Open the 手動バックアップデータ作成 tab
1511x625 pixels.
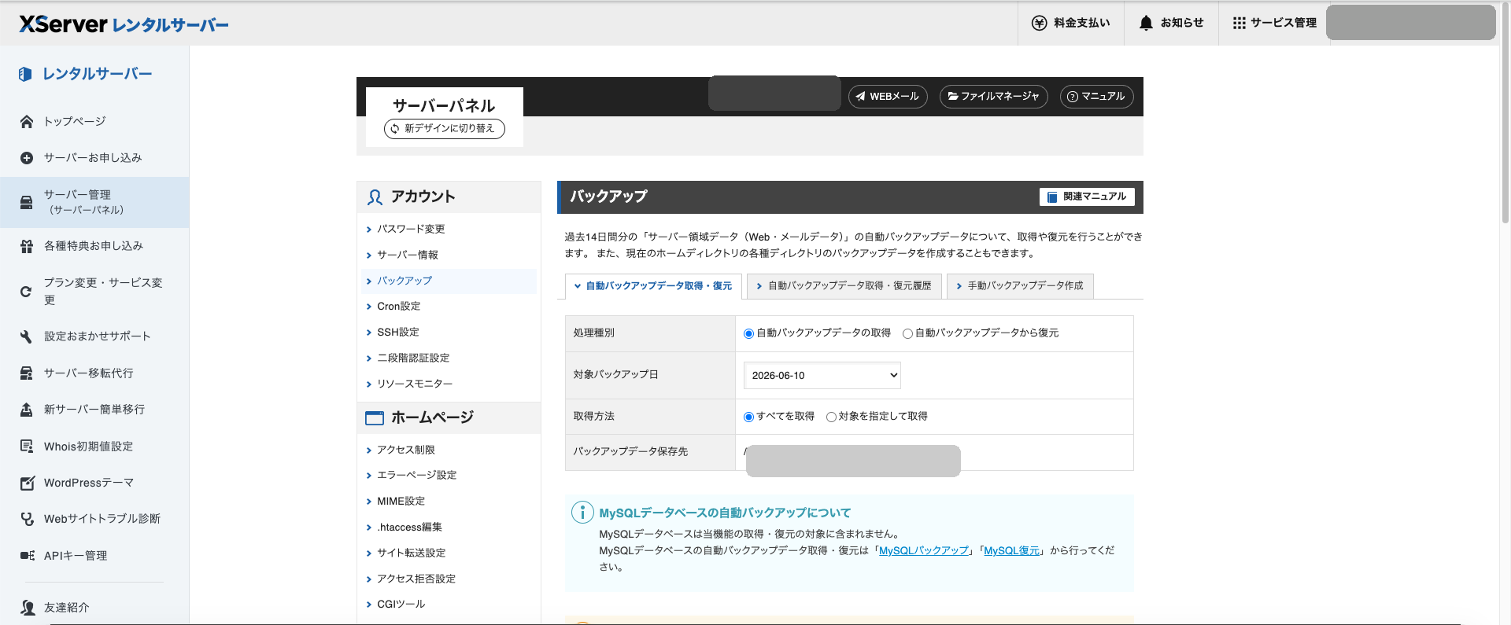click(x=1020, y=286)
